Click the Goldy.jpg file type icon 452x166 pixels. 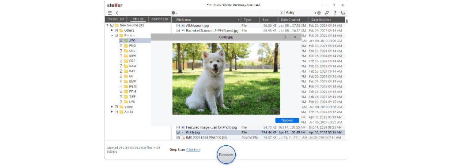[x=183, y=133]
